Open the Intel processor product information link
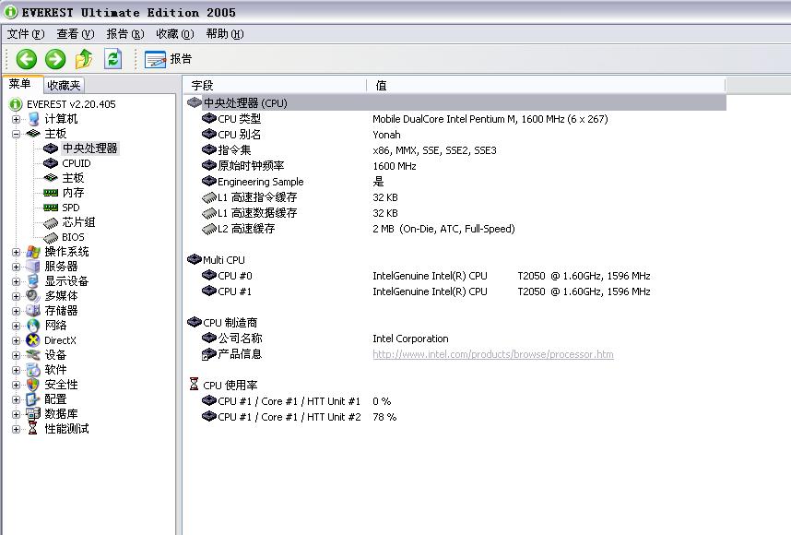791x535 pixels. pos(493,354)
